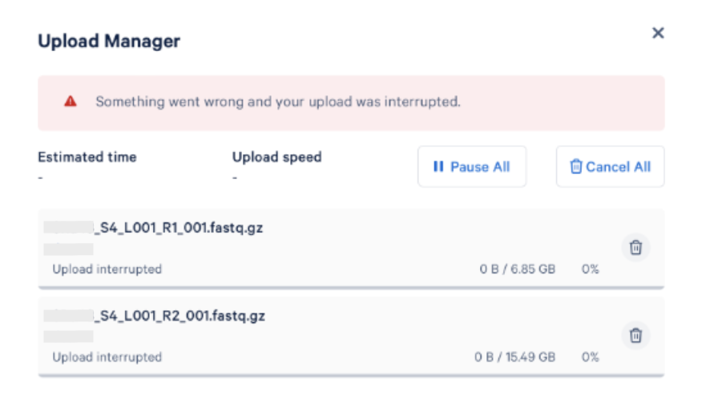The height and width of the screenshot is (411, 718).
Task: Click the Upload interrupted status of R2 file
Action: point(107,357)
